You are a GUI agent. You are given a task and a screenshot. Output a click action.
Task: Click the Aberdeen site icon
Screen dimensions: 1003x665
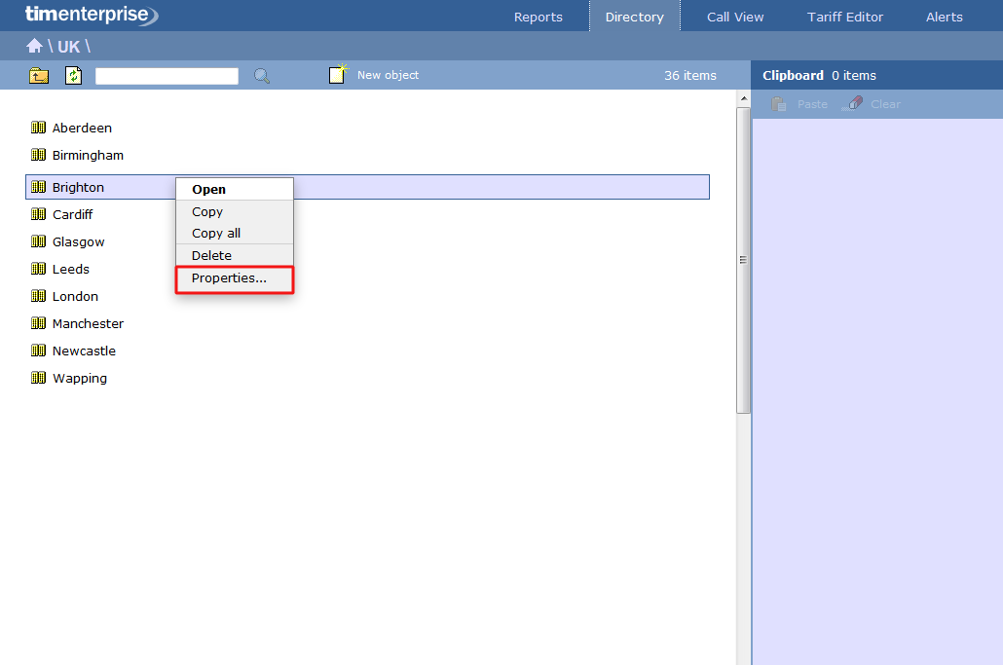click(x=39, y=128)
